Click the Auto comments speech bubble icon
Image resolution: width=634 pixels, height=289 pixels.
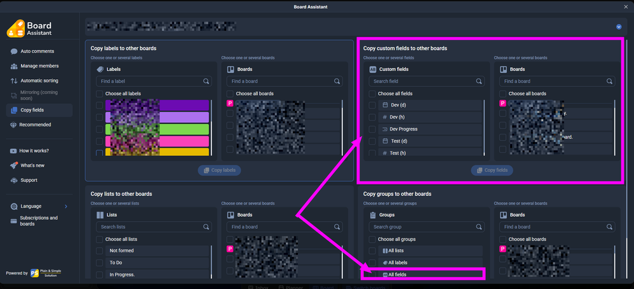[x=14, y=52]
